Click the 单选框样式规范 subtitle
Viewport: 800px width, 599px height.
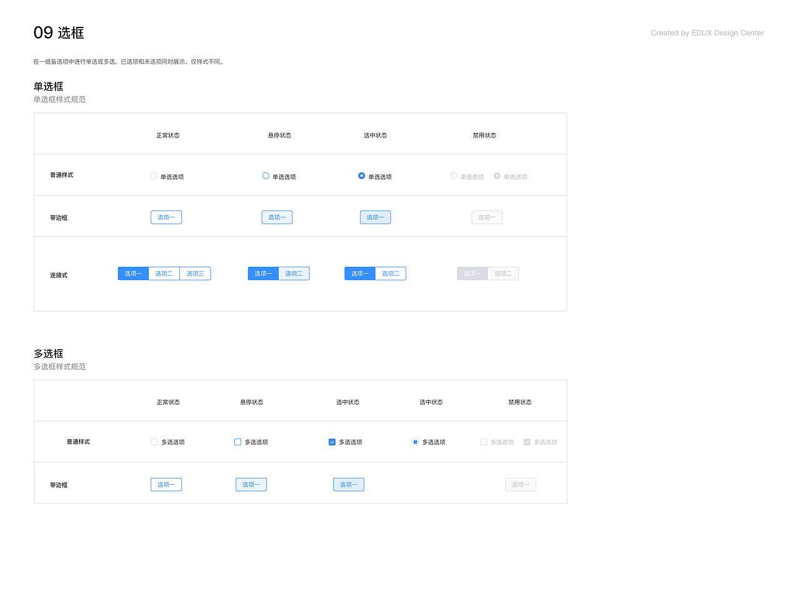(59, 99)
